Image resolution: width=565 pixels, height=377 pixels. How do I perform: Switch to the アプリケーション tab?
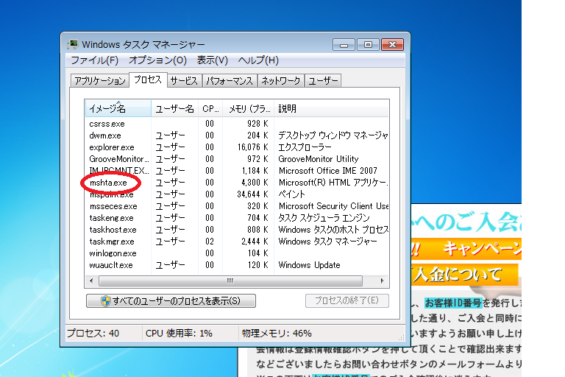click(100, 81)
